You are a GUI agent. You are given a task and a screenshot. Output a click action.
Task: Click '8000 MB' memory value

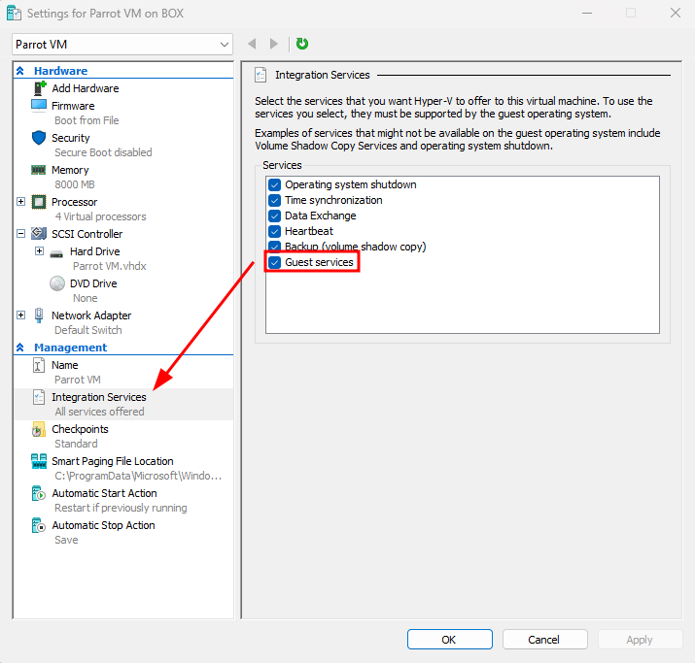(x=75, y=184)
